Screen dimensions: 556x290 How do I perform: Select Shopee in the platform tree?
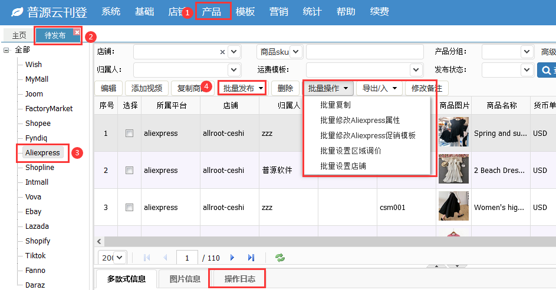click(38, 124)
